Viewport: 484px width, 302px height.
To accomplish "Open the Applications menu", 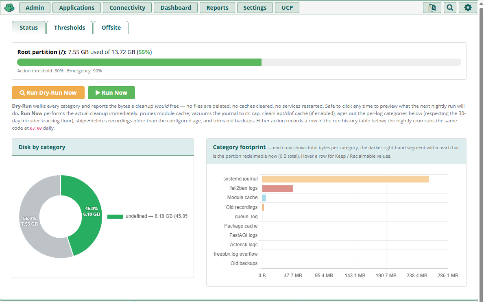I will pyautogui.click(x=76, y=8).
